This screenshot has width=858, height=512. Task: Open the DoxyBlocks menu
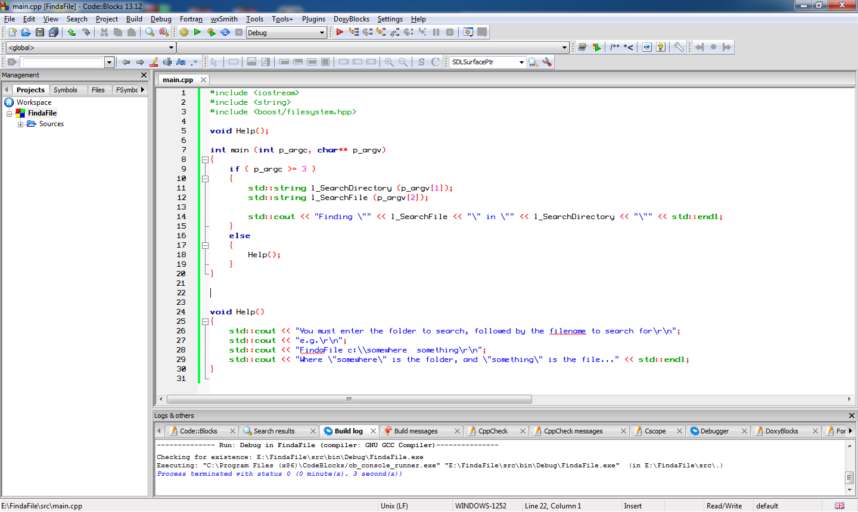pyautogui.click(x=352, y=19)
